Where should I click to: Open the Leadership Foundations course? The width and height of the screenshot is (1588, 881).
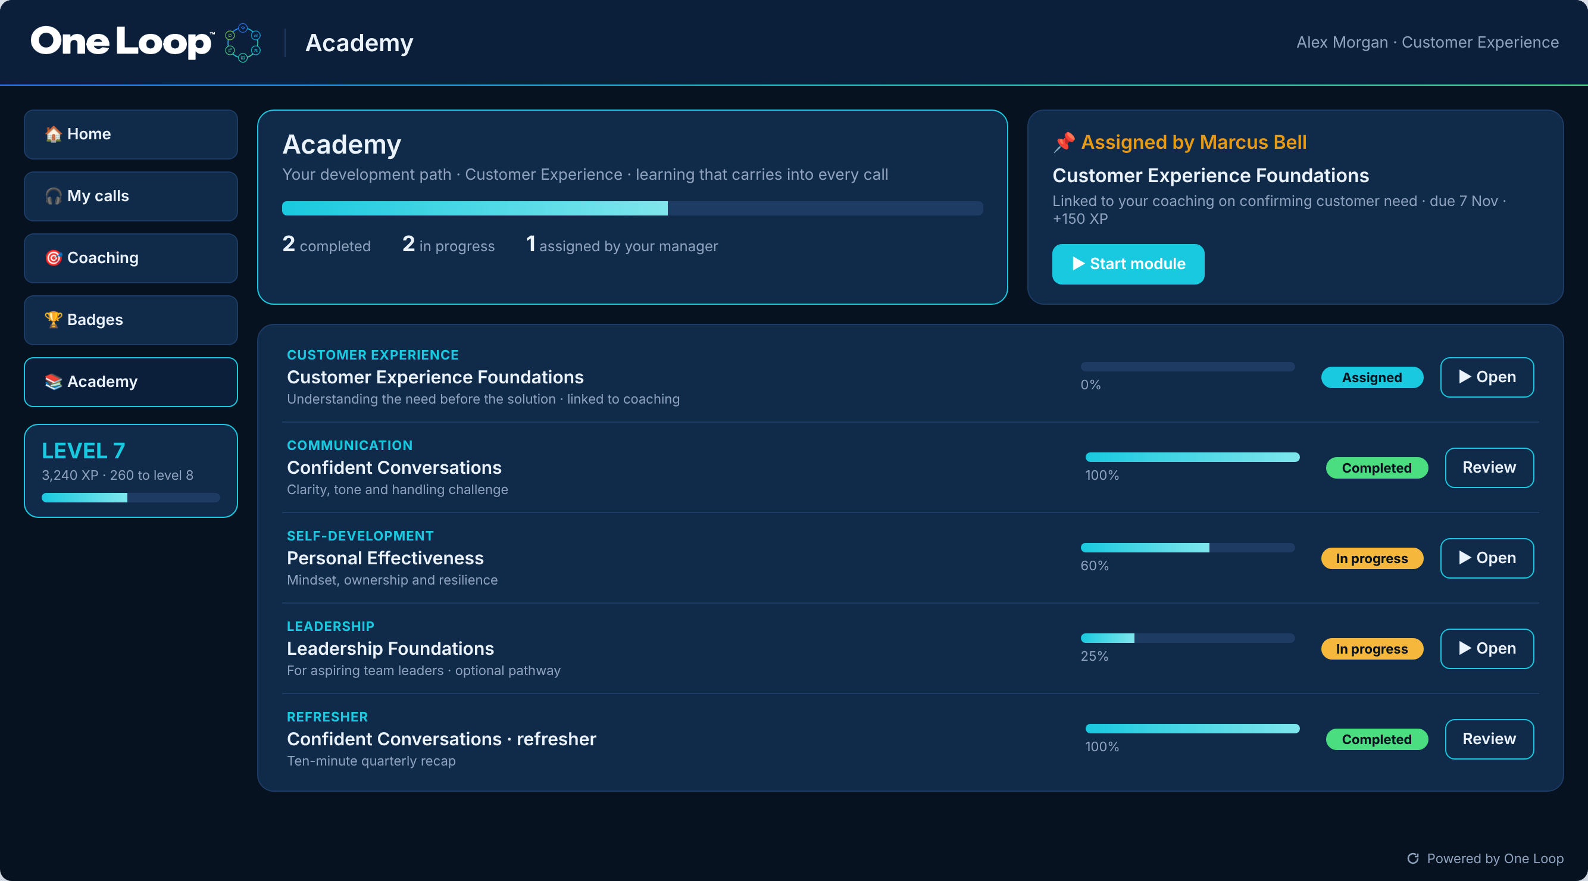(x=1487, y=649)
